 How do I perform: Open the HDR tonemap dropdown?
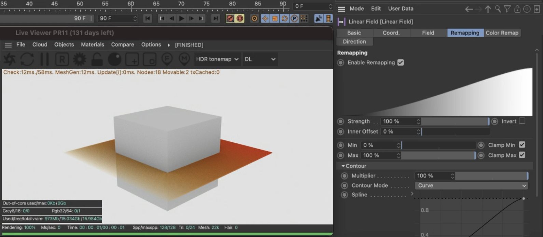click(217, 59)
